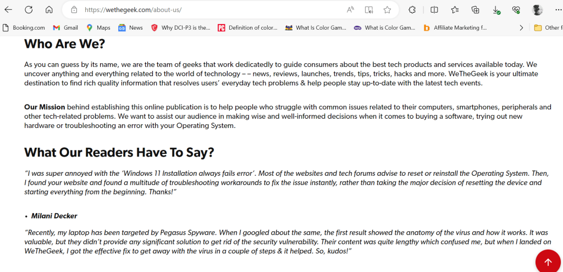
Task: Expand hidden bookmarks chevron
Action: coord(521,27)
